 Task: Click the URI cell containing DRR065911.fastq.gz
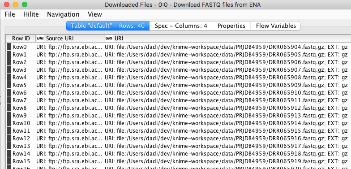[x=227, y=100]
